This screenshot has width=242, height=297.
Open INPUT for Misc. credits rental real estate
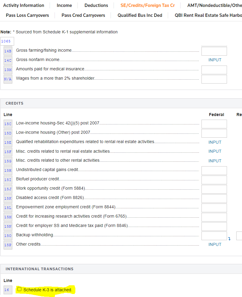pyautogui.click(x=215, y=151)
